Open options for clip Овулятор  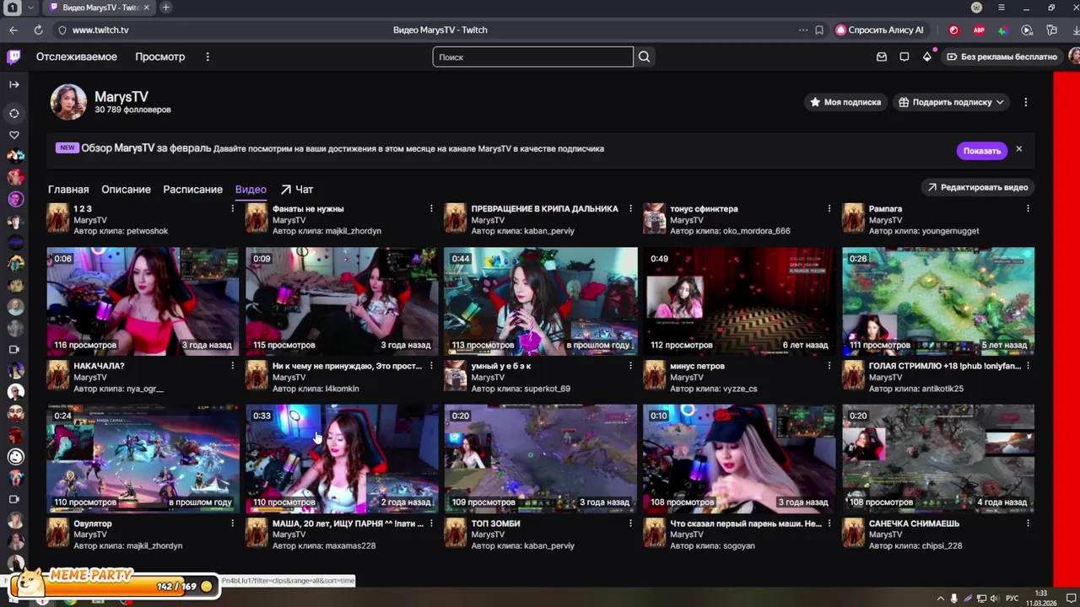click(233, 524)
